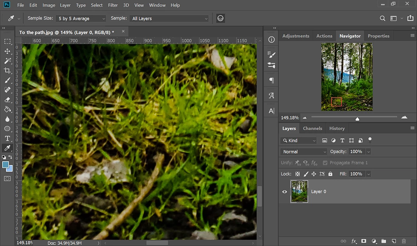The image size is (417, 246).
Task: Open the Opacity slider dropdown arrow
Action: point(369,152)
